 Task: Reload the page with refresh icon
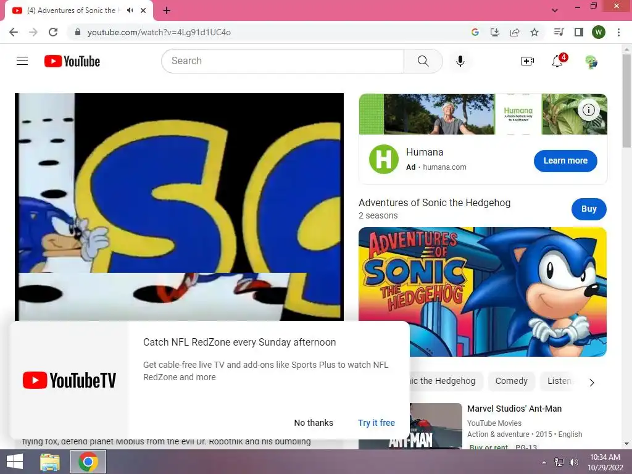click(x=53, y=32)
